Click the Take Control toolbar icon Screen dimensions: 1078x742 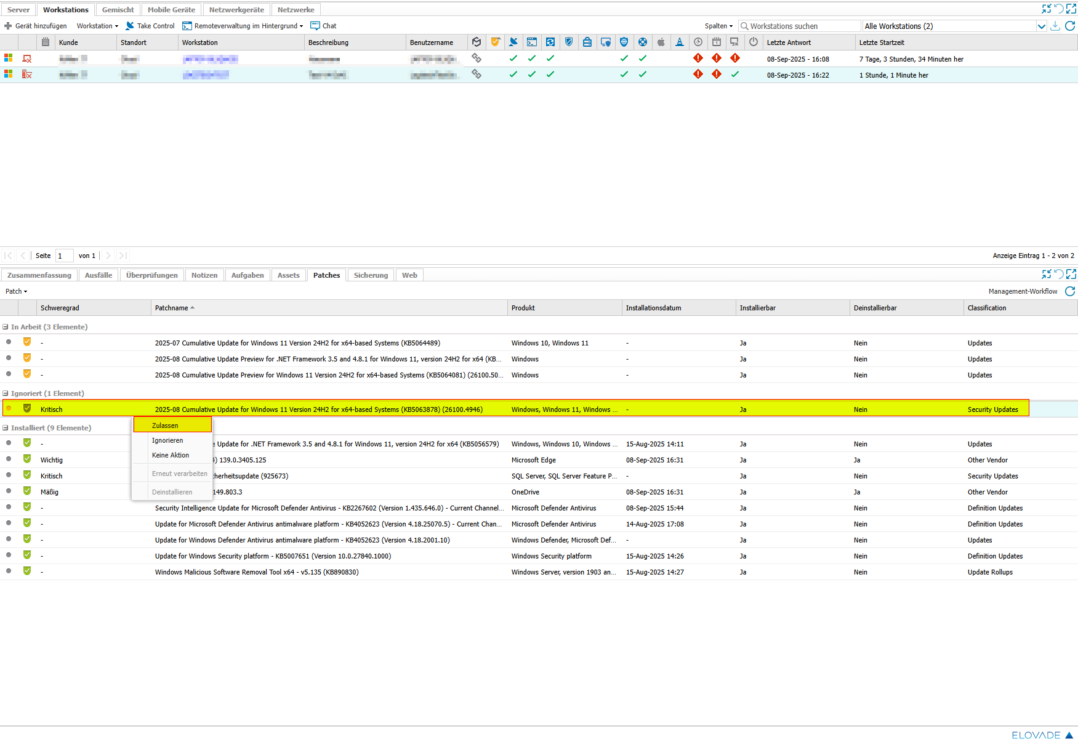130,26
